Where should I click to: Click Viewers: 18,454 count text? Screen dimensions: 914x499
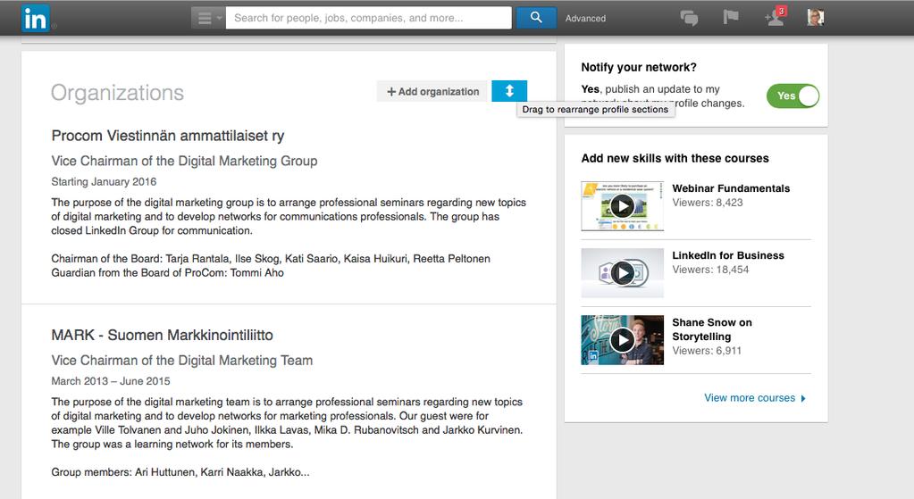click(710, 270)
